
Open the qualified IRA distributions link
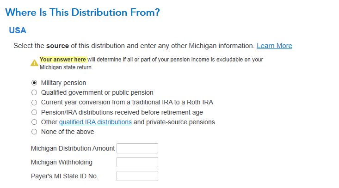point(95,122)
